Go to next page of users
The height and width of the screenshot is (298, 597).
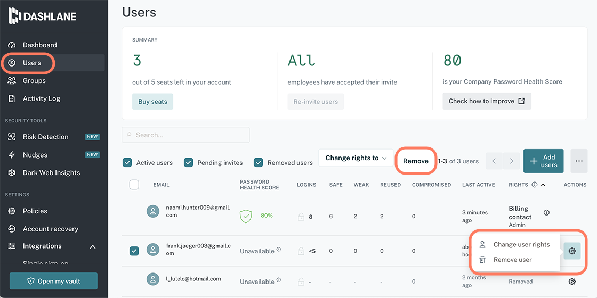(x=511, y=161)
